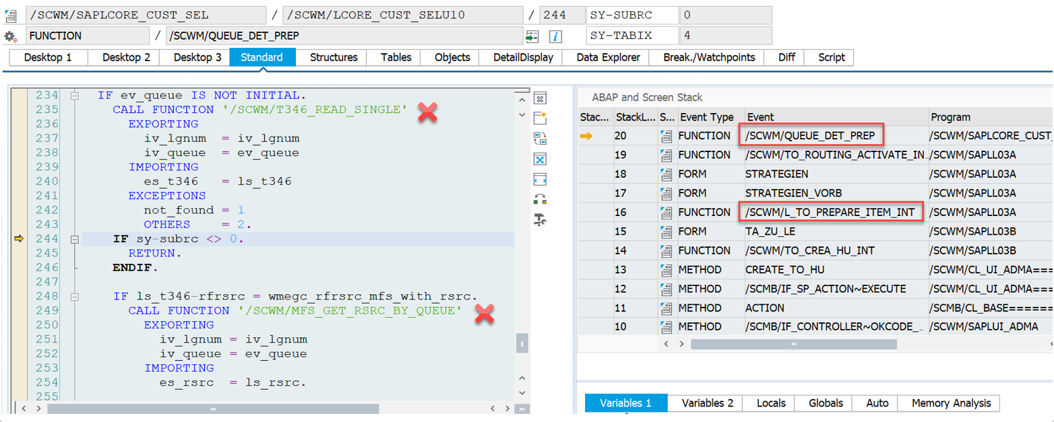Image resolution: width=1054 pixels, height=422 pixels.
Task: Open source icon in stack level 18 row
Action: pos(665,174)
